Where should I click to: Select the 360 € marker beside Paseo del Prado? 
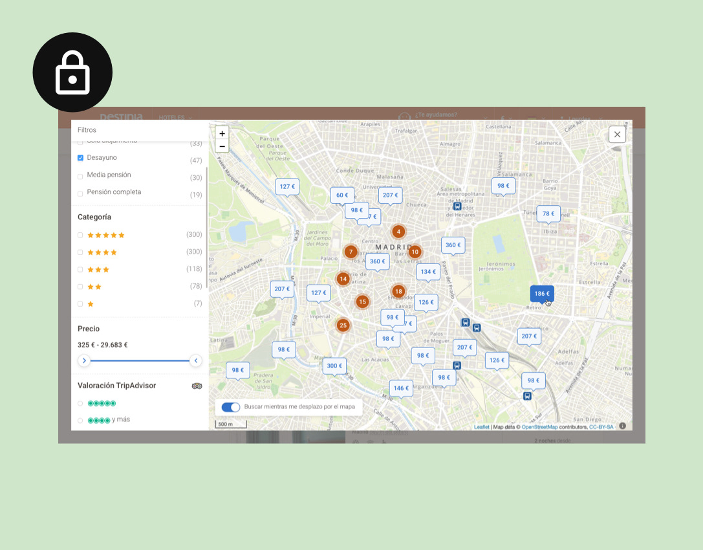point(453,245)
